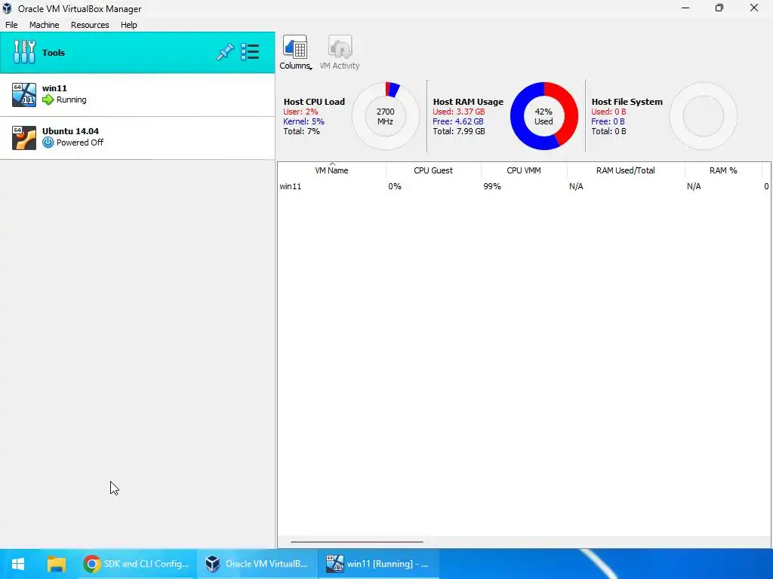Click the VM Activity toolbar icon
This screenshot has width=773, height=579.
pos(340,52)
